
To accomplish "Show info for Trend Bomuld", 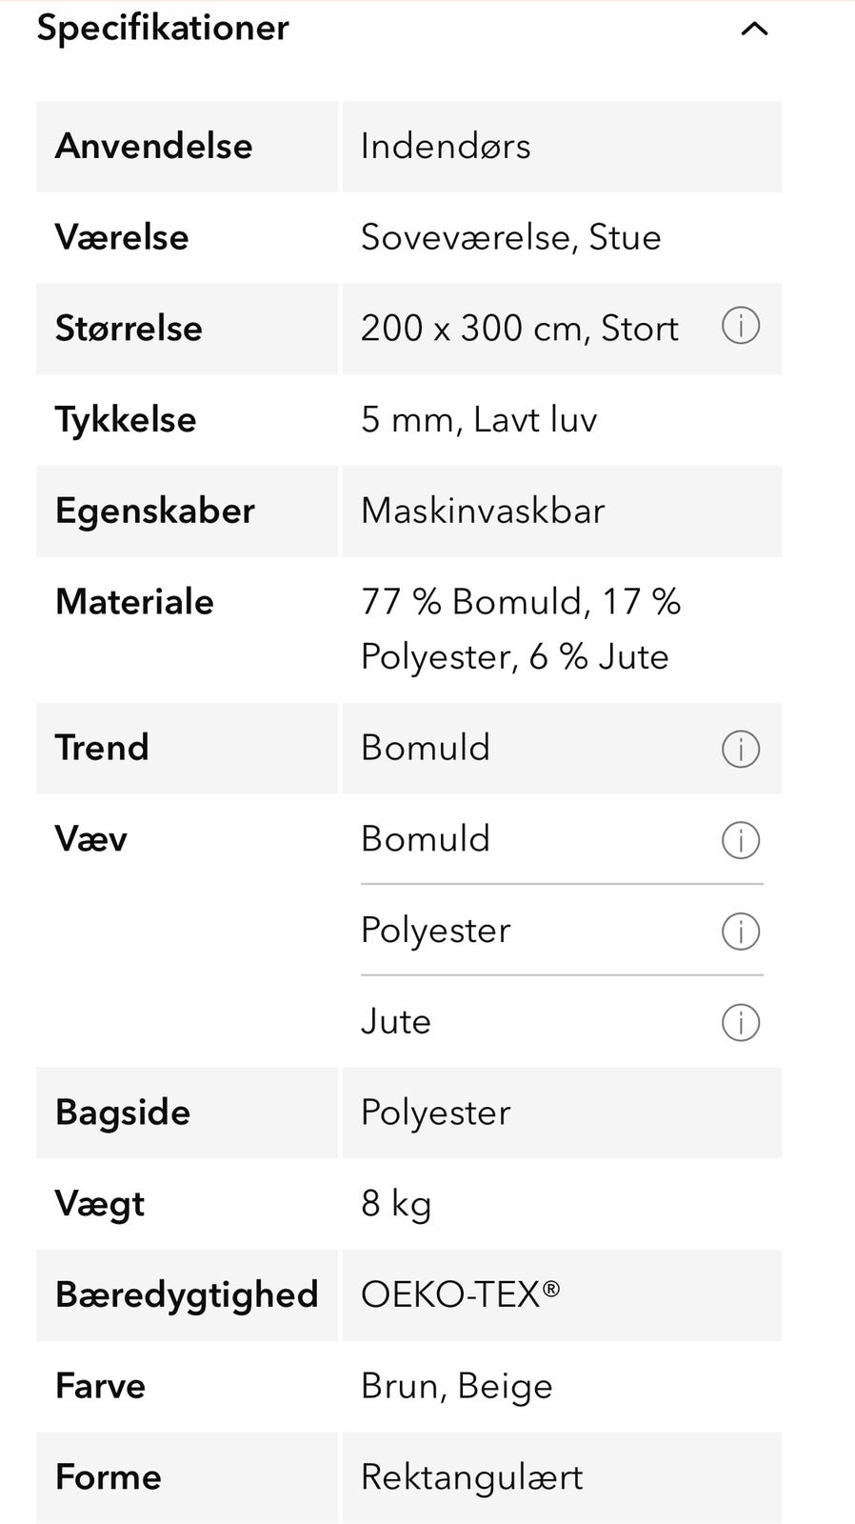I will pos(740,749).
